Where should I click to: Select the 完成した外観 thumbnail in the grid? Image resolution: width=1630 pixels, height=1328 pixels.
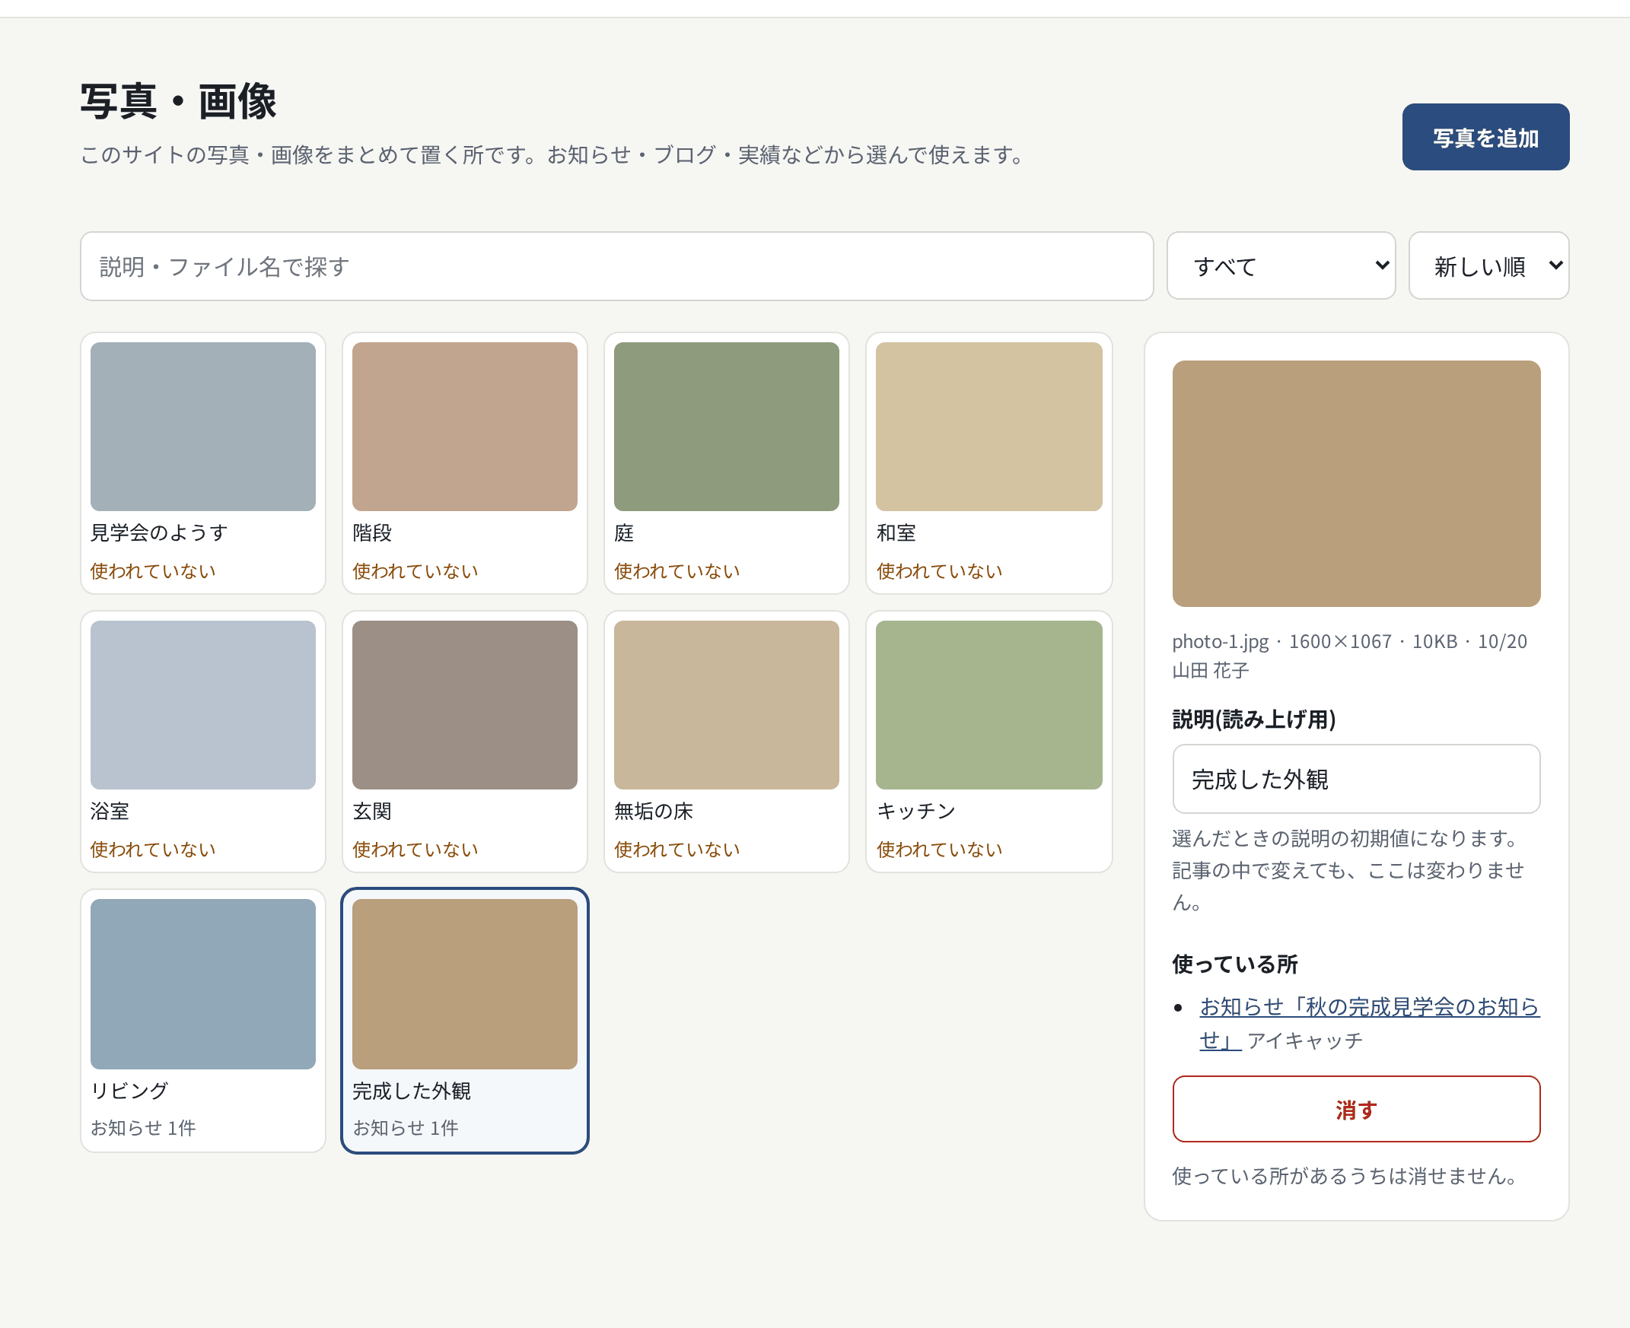click(x=464, y=983)
